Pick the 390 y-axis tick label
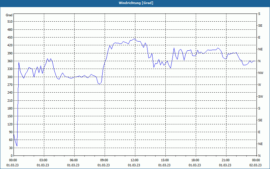The width and height of the screenshot is (270, 169). [10, 53]
